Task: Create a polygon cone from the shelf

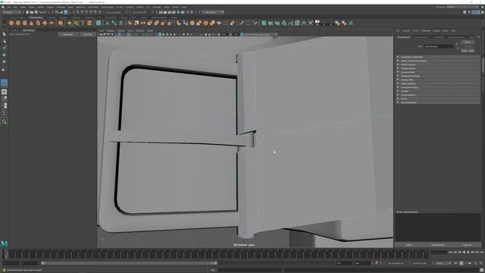Action: click(31, 23)
